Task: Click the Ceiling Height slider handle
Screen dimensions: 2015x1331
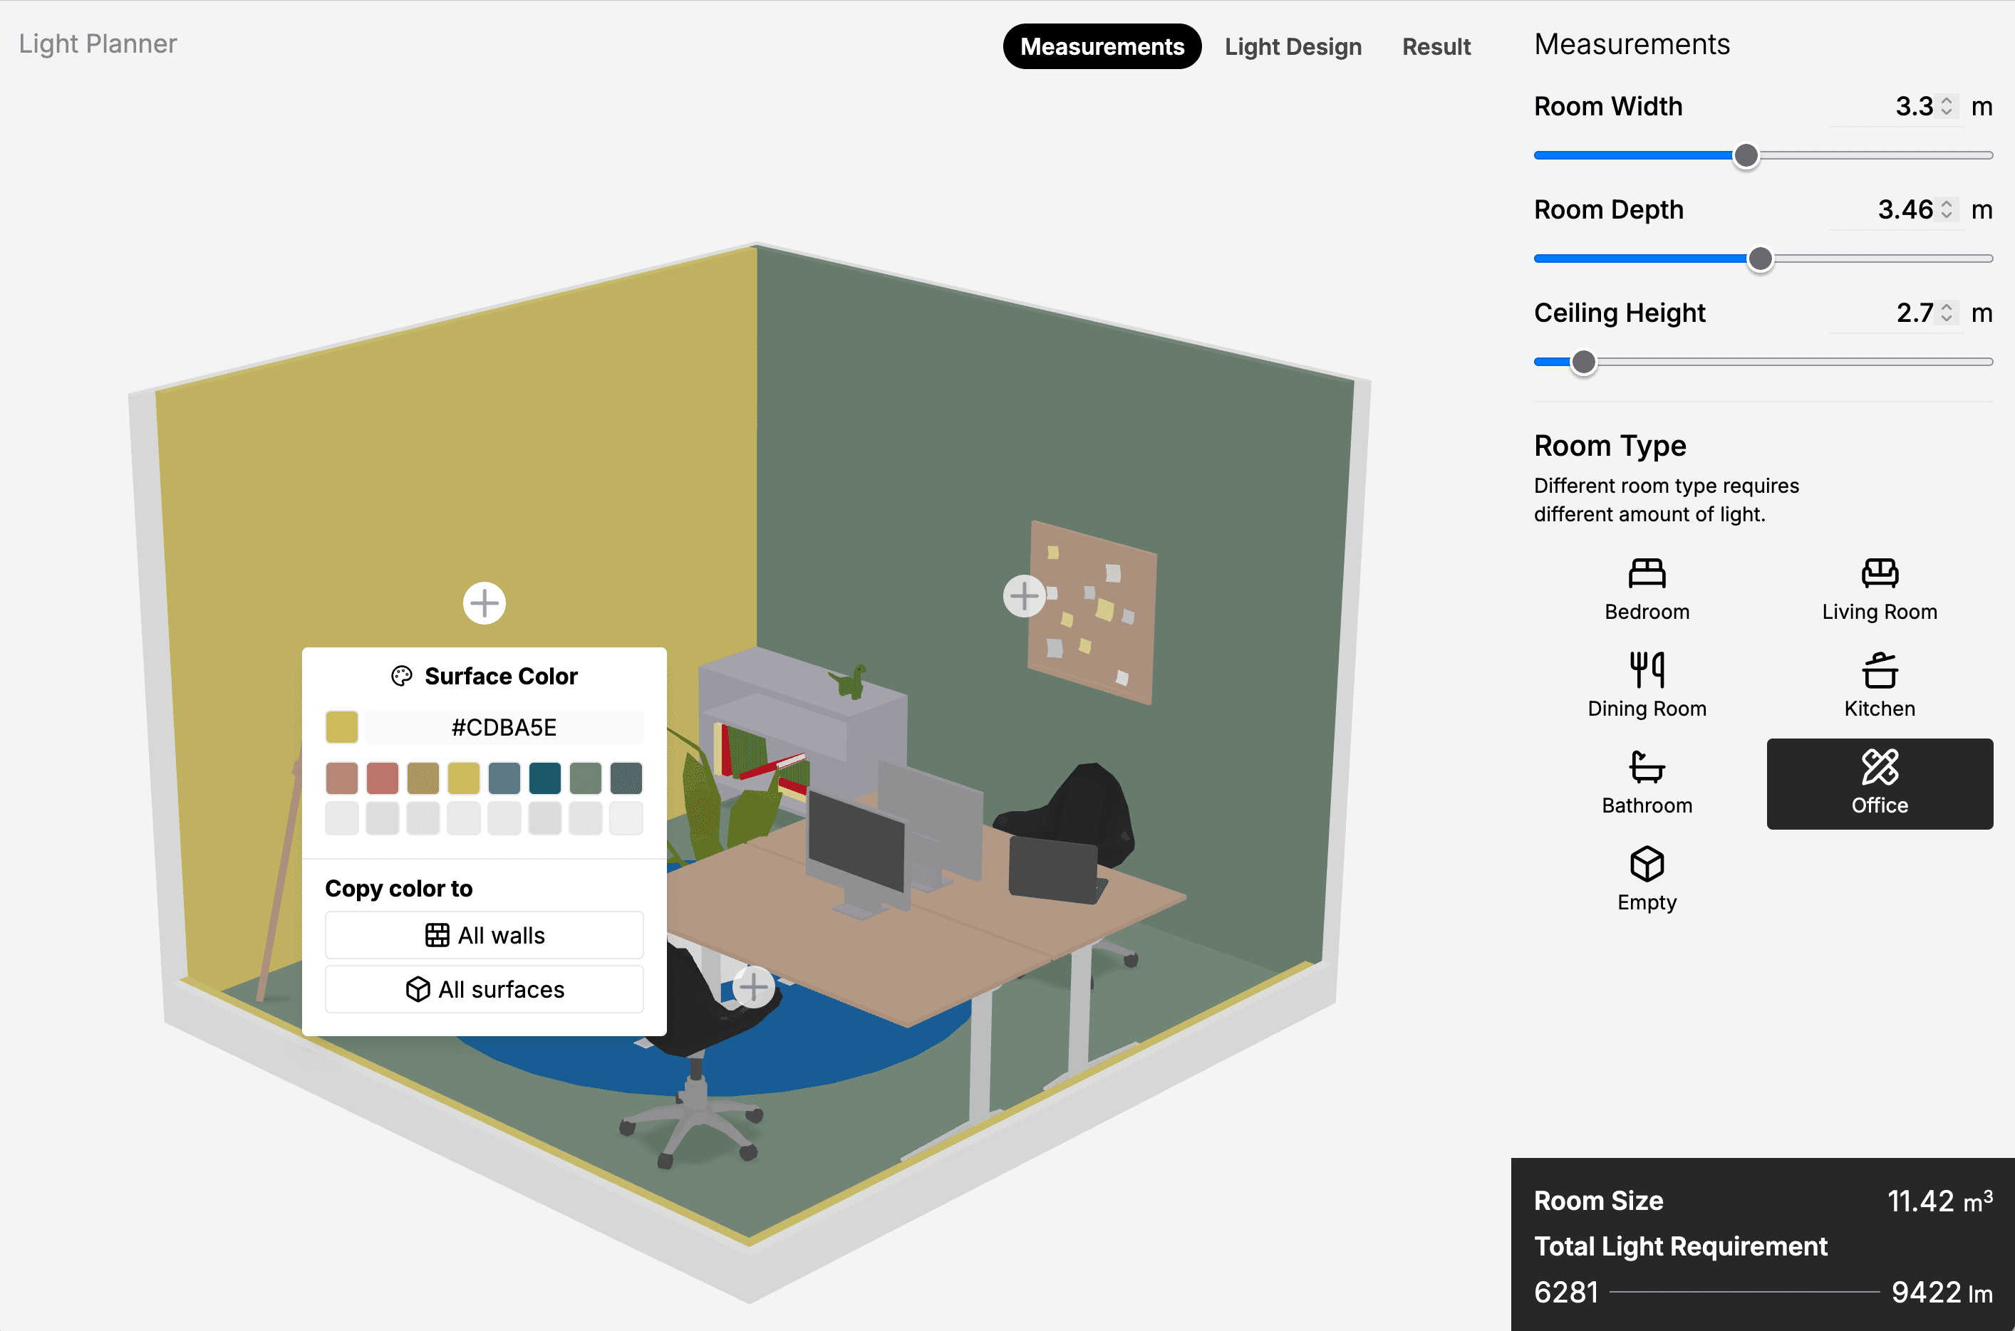Action: point(1583,362)
